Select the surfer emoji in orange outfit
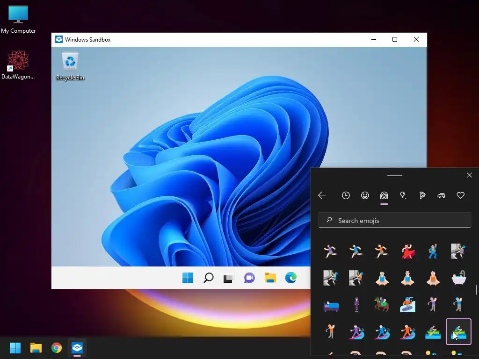Screen dimensions: 479x359 [x=407, y=332]
